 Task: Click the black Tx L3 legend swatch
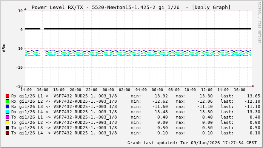tap(7, 128)
